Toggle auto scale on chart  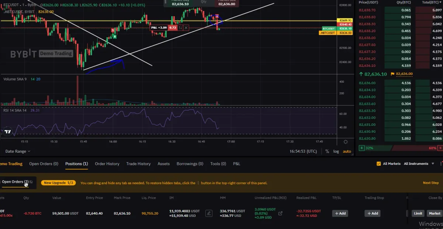(x=347, y=151)
